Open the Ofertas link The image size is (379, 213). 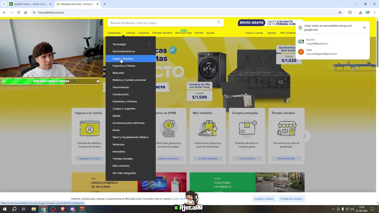(131, 33)
